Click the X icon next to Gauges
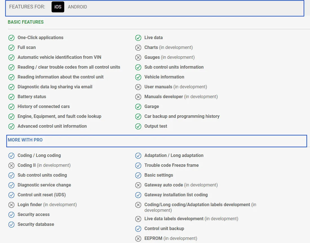The image size is (310, 243). pos(138,57)
